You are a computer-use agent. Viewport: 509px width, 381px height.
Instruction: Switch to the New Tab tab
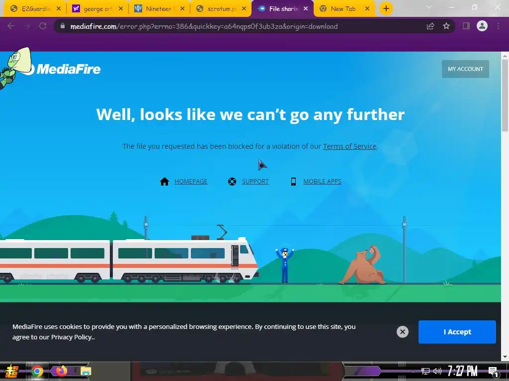click(x=343, y=9)
